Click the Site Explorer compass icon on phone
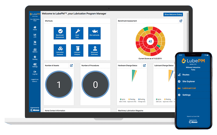The image size is (217, 135). pos(179,81)
